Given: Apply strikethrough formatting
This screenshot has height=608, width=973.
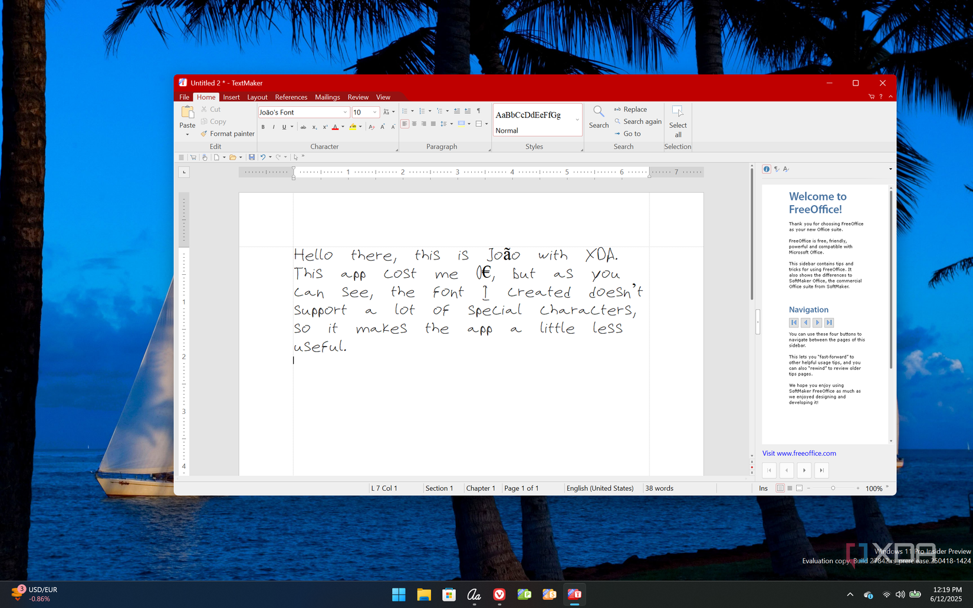Looking at the screenshot, I should point(303,127).
